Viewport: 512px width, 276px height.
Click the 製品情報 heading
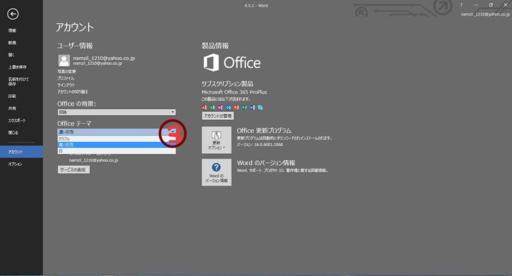215,46
